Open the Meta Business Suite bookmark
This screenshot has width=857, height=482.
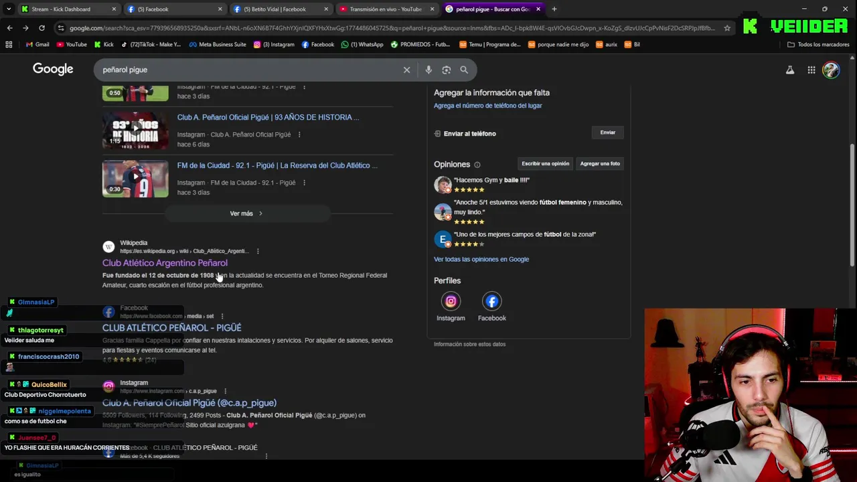[218, 44]
